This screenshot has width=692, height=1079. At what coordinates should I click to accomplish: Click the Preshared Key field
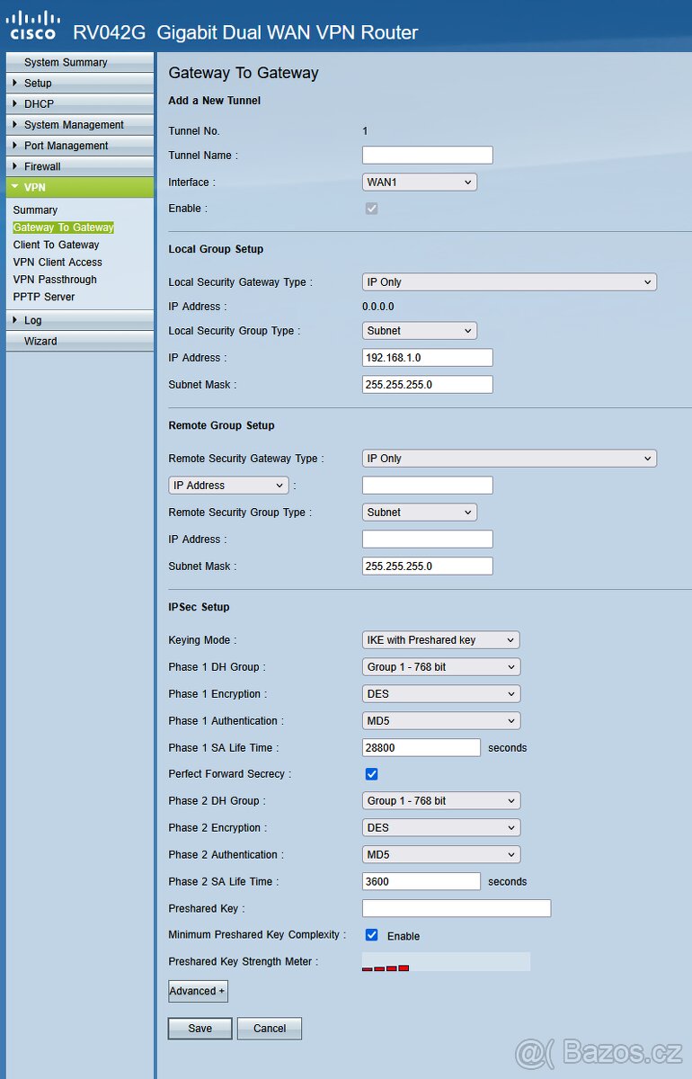(x=457, y=908)
